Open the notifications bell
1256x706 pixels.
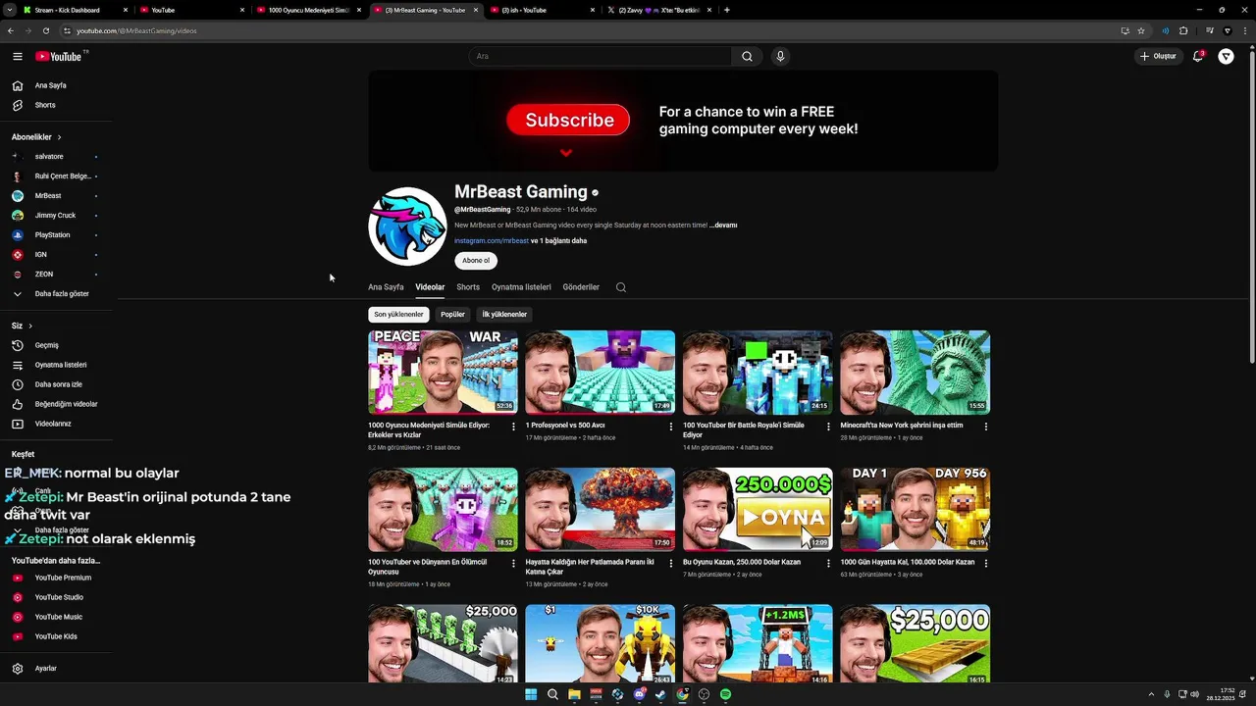(1198, 57)
